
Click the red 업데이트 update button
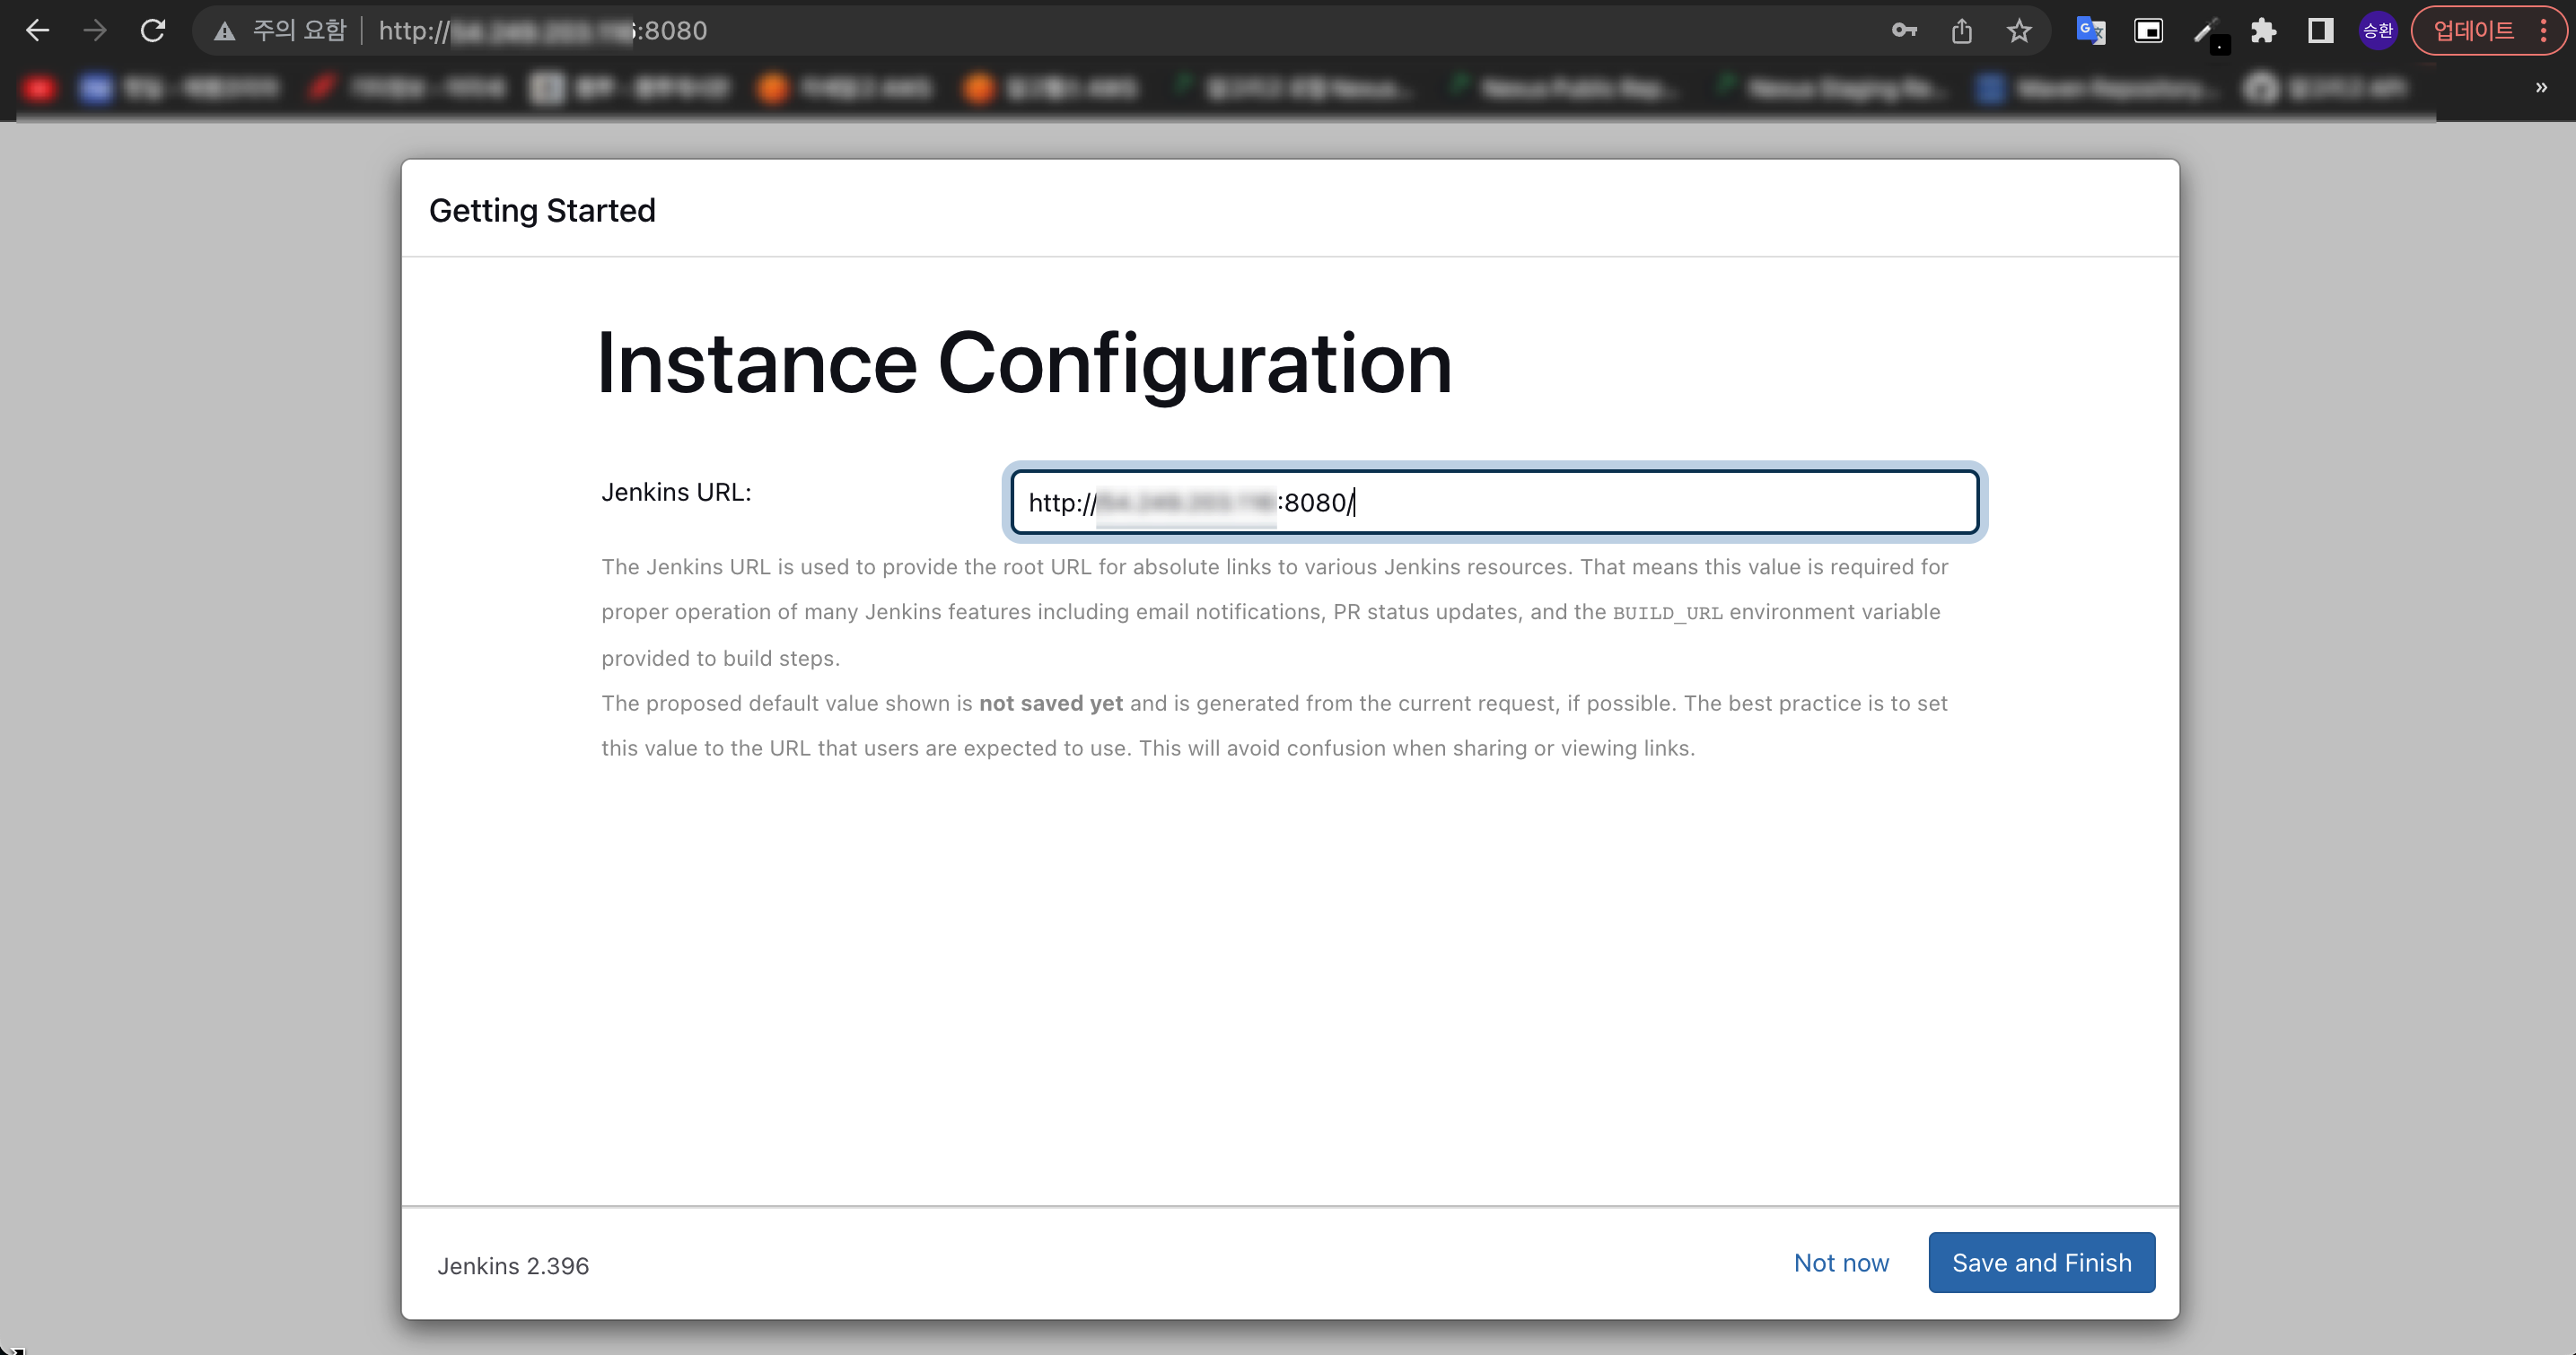[x=2472, y=31]
